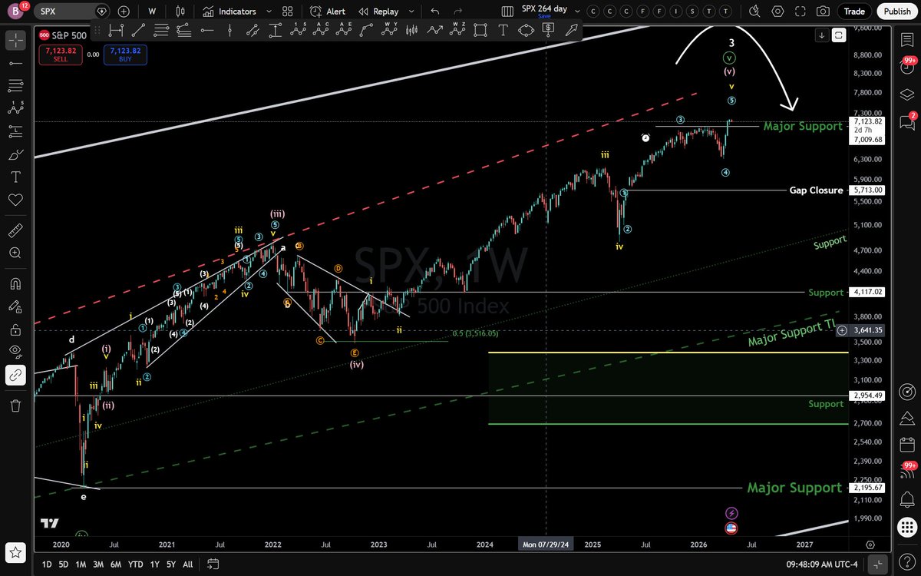Toggle stay in drawing mode
The image size is (921, 576).
pos(17,306)
